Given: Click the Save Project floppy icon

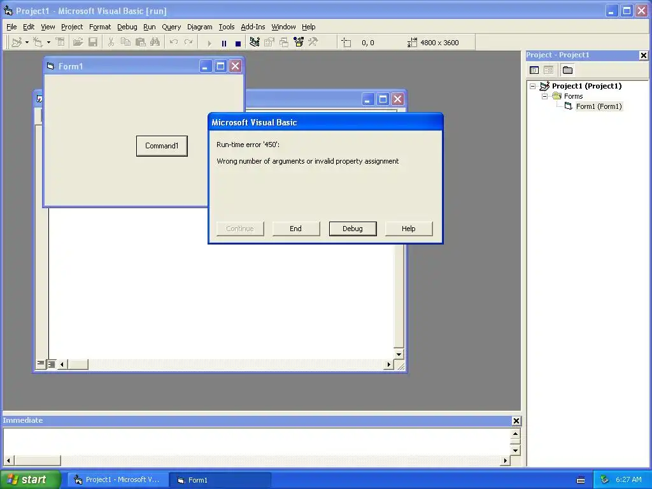Looking at the screenshot, I should pos(93,43).
